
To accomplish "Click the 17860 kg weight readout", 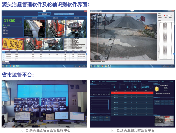I will (12, 21).
